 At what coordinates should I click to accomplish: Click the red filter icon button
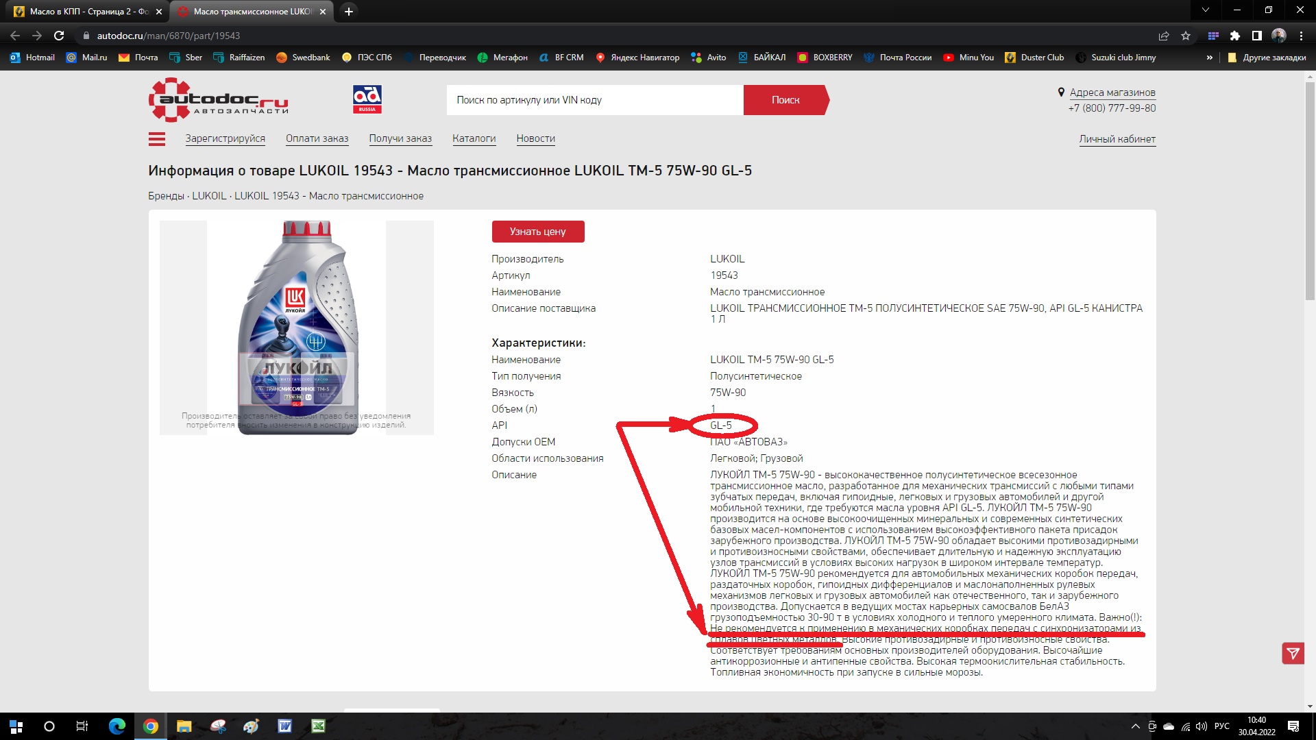click(x=1293, y=653)
